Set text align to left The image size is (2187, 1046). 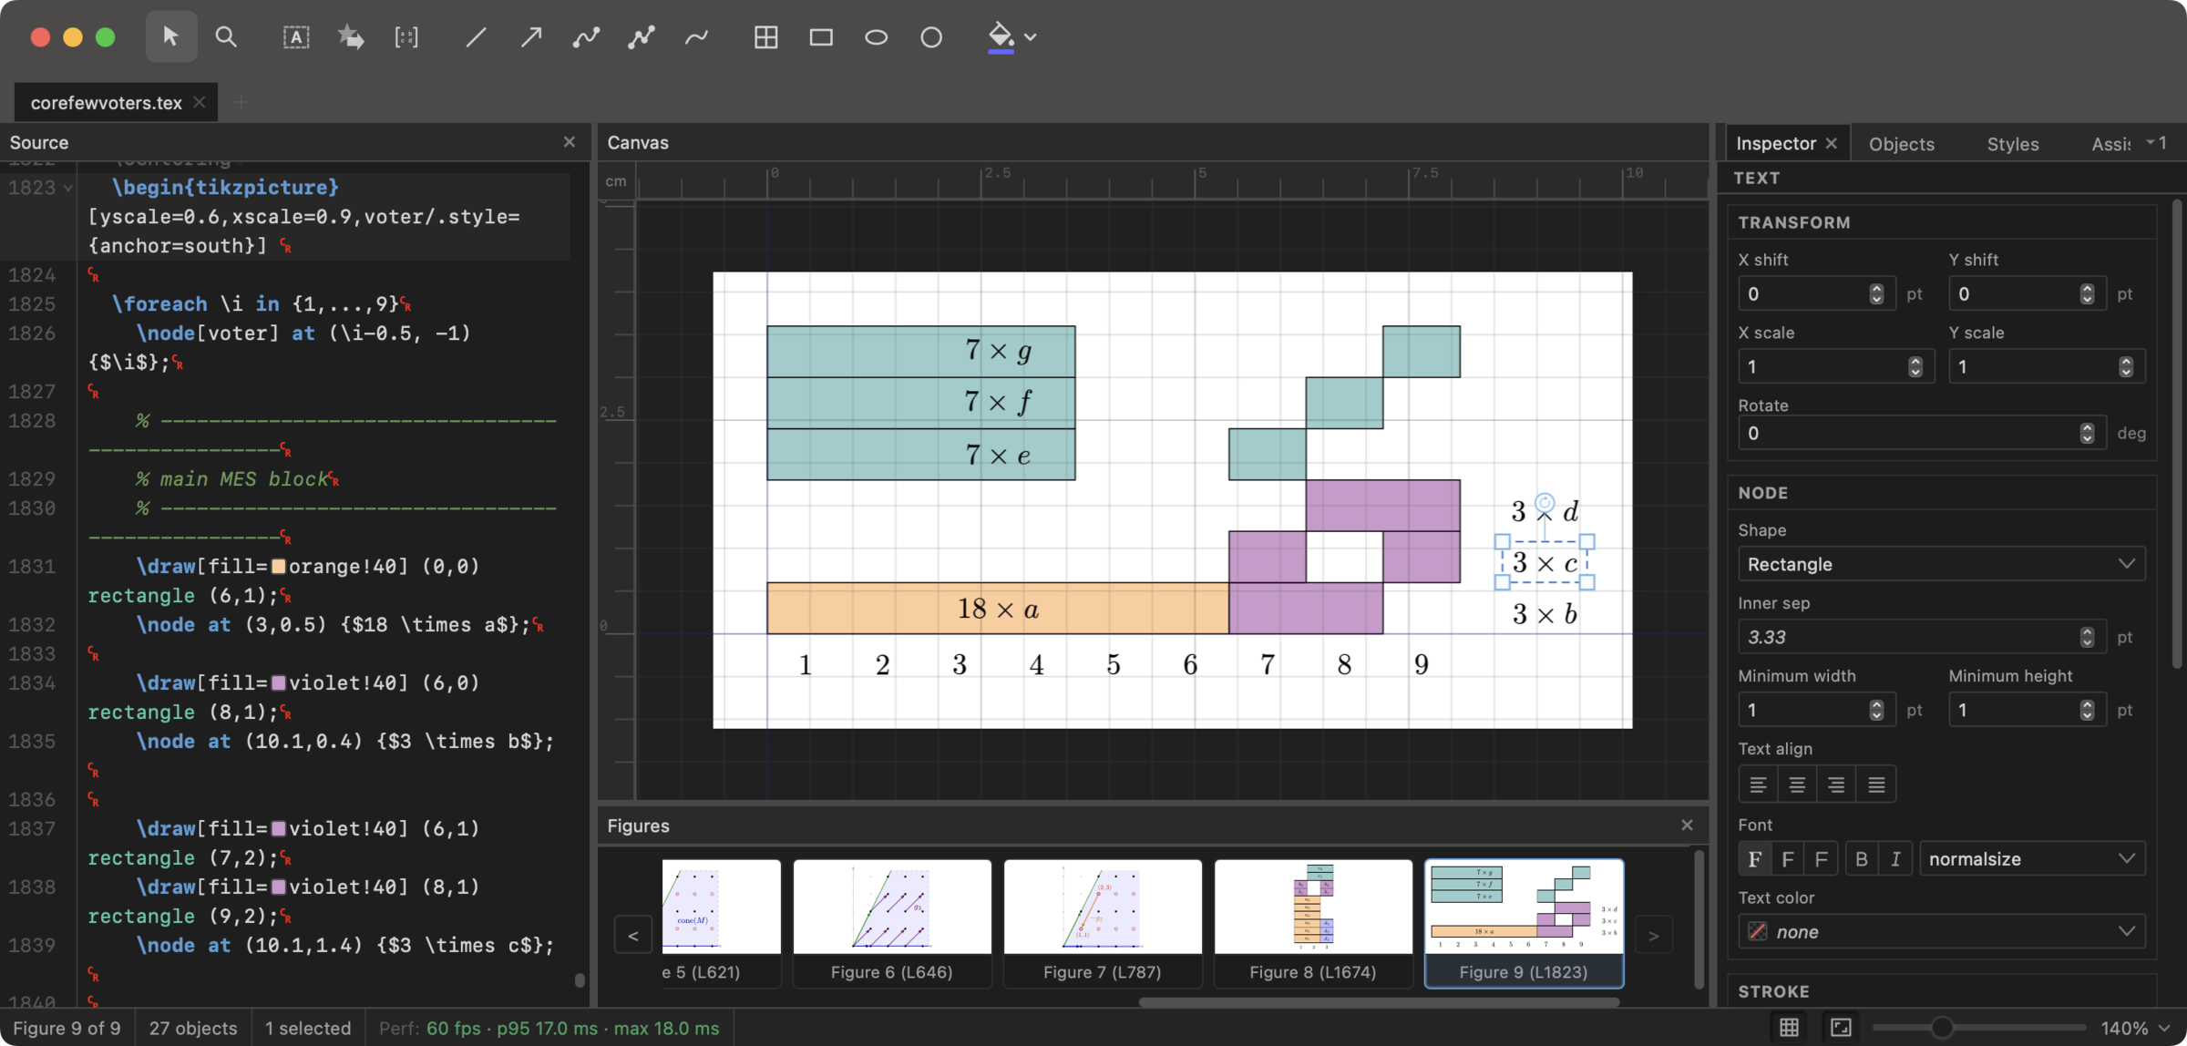[1758, 784]
